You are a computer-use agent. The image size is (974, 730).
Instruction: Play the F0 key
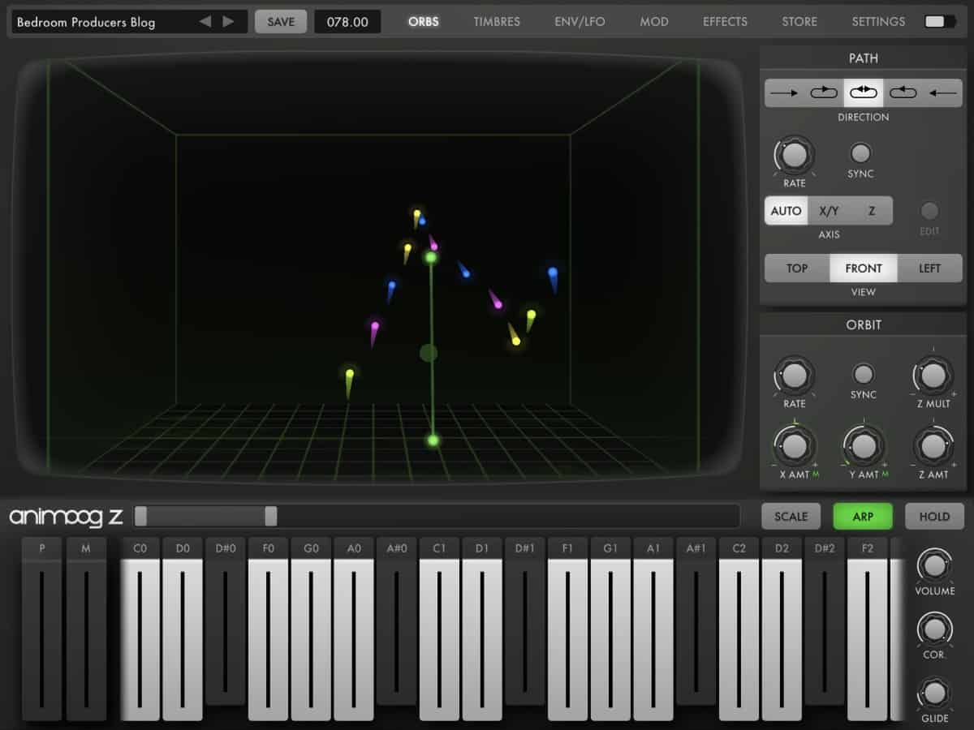click(x=268, y=629)
